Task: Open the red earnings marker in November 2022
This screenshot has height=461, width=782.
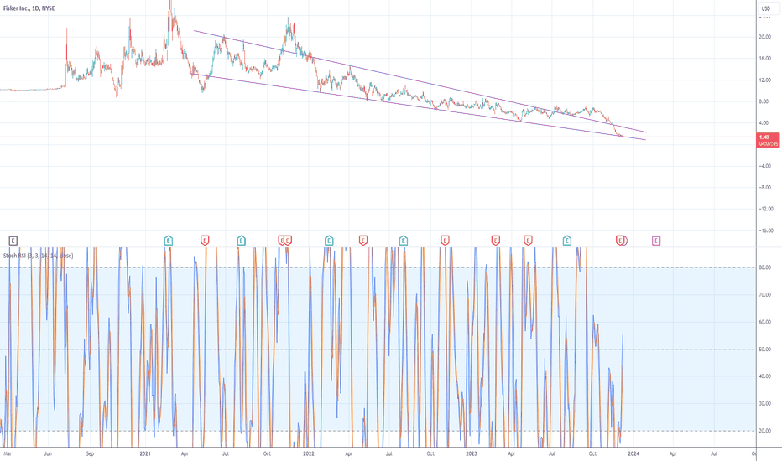Action: coord(445,241)
